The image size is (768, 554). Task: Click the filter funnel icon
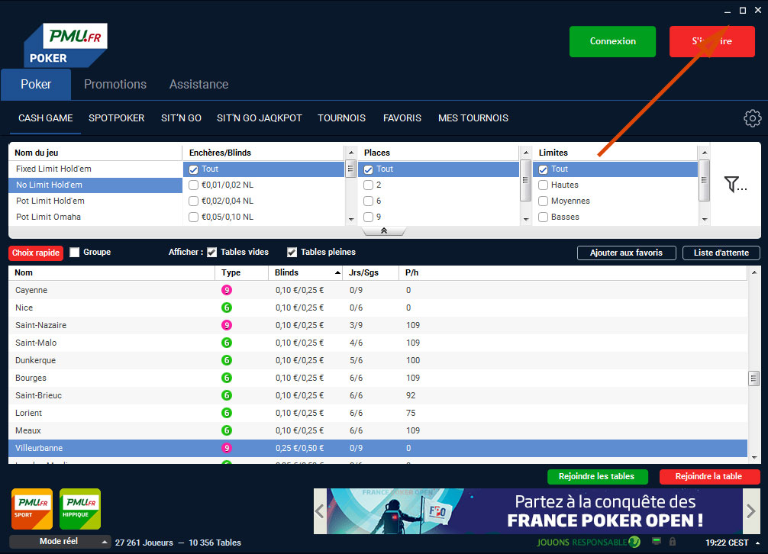click(x=734, y=184)
